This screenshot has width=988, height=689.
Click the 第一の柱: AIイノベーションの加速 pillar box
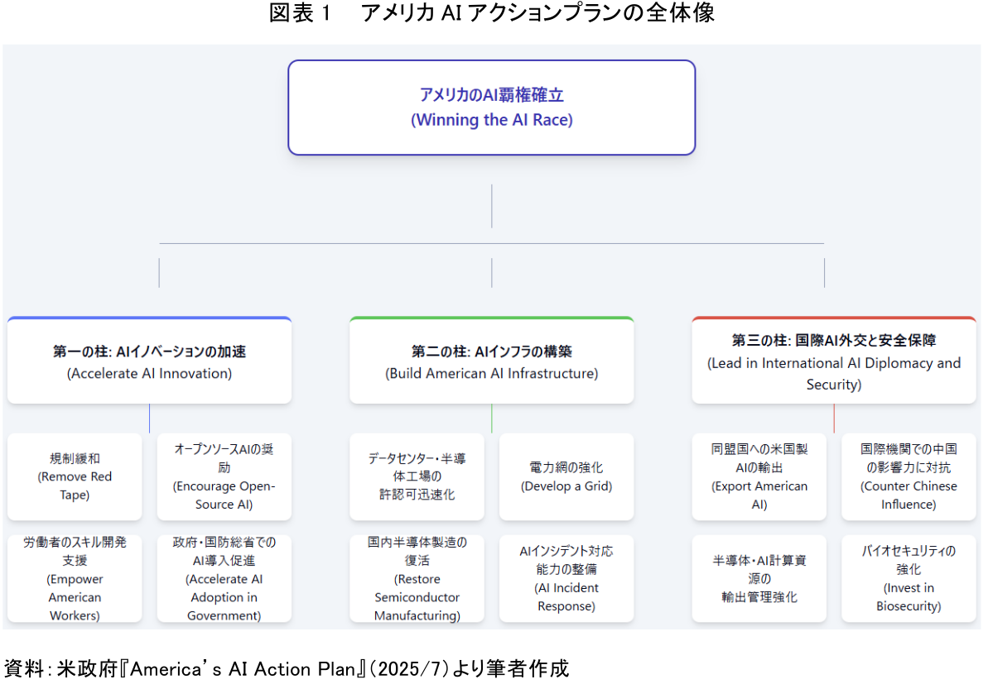[x=149, y=360]
